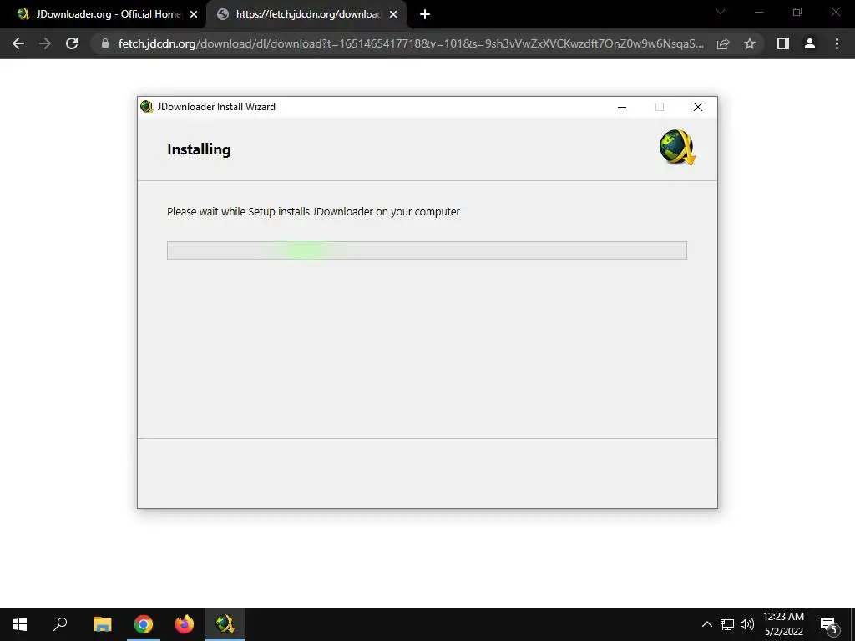Screen dimensions: 855x641
Task: Click the 'Installing' heading text
Action: click(x=199, y=149)
